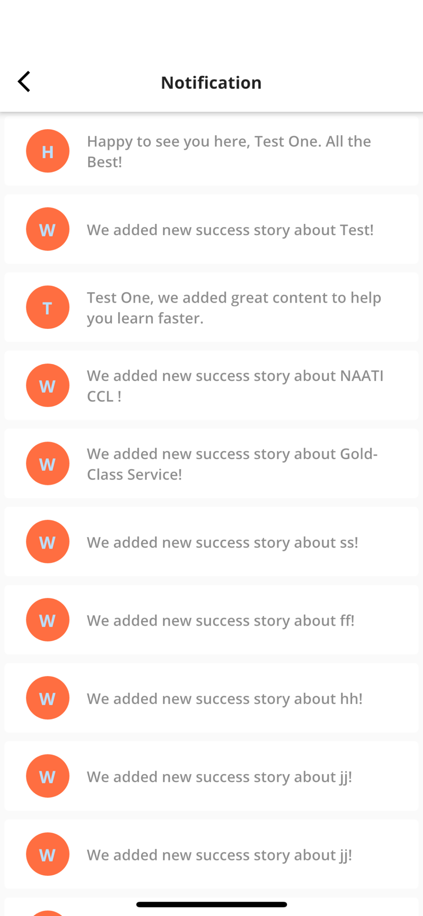Viewport: 423px width, 916px height.
Task: Tap the partially visible last notification avatar
Action: (x=48, y=913)
